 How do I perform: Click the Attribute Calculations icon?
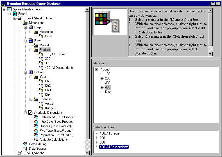36,140
